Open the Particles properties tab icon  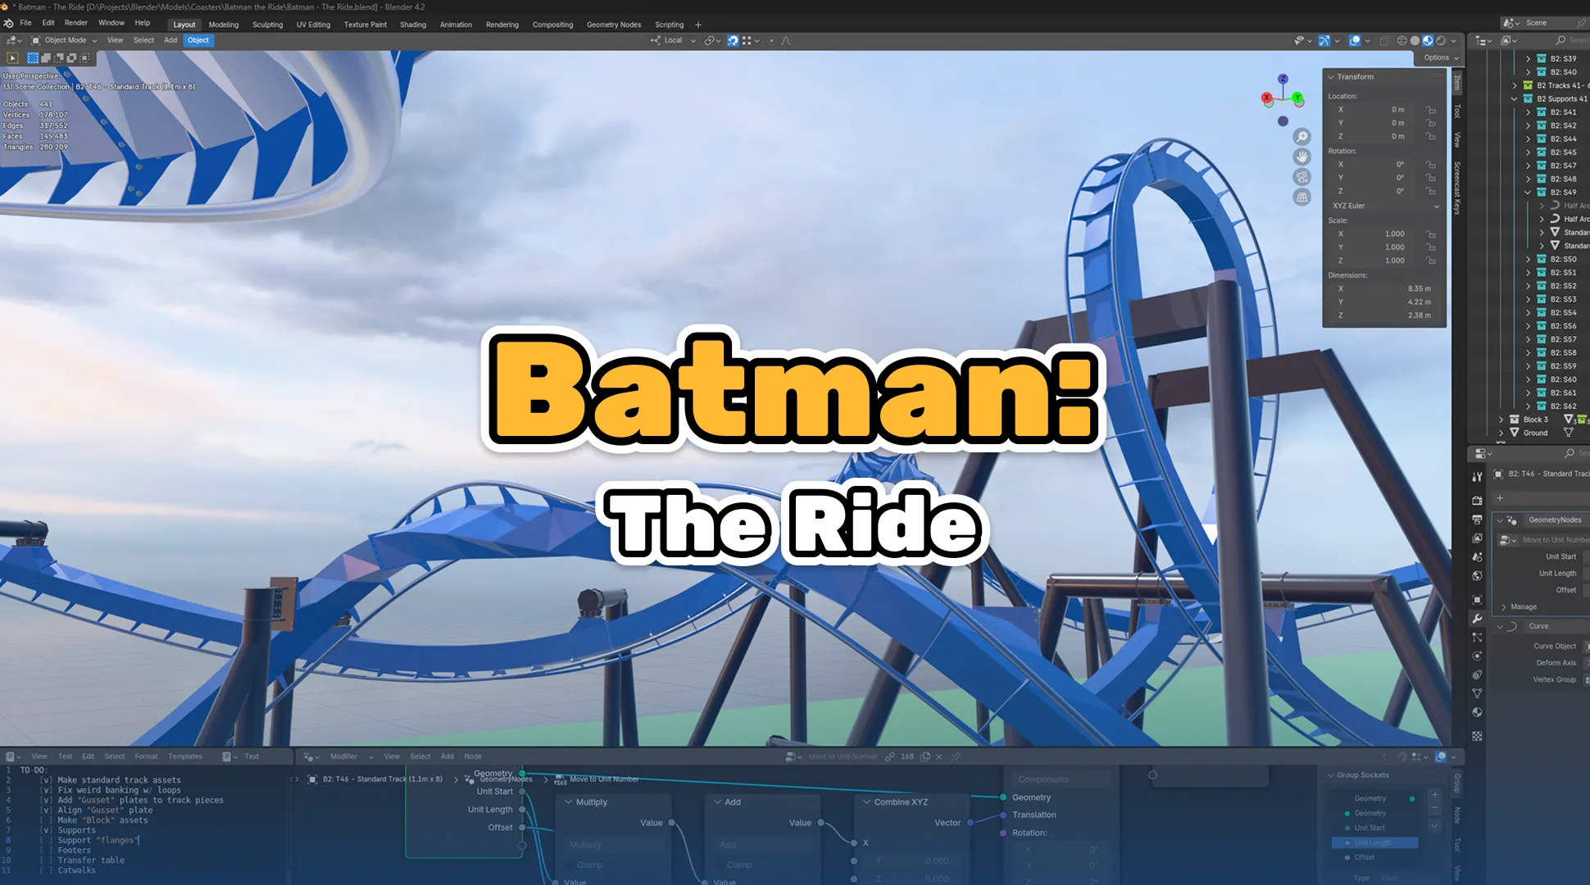[1477, 637]
